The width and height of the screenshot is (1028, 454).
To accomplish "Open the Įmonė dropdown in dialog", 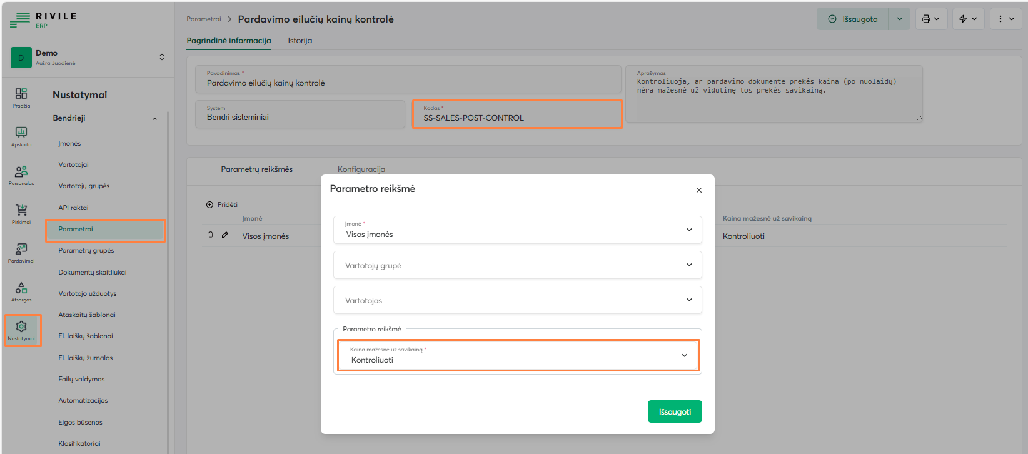I will [x=517, y=230].
